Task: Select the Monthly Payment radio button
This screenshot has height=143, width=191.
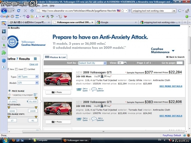Action: pos(10,95)
